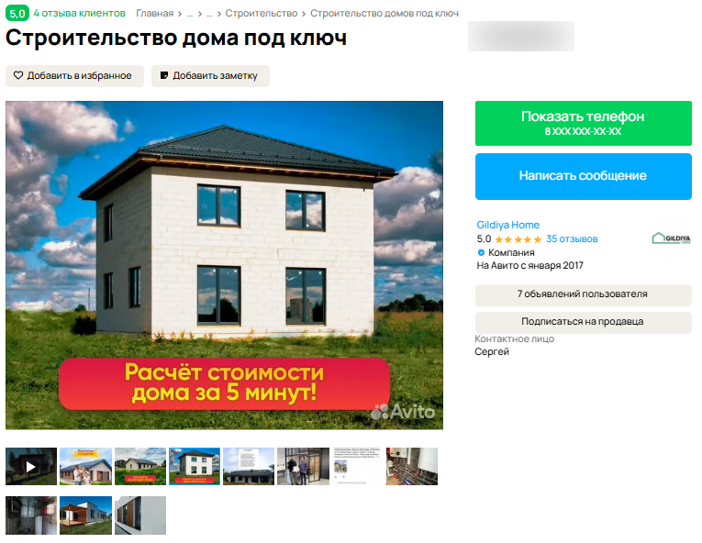Click the heart icon to add to favorites
Image resolution: width=702 pixels, height=543 pixels.
(x=18, y=75)
